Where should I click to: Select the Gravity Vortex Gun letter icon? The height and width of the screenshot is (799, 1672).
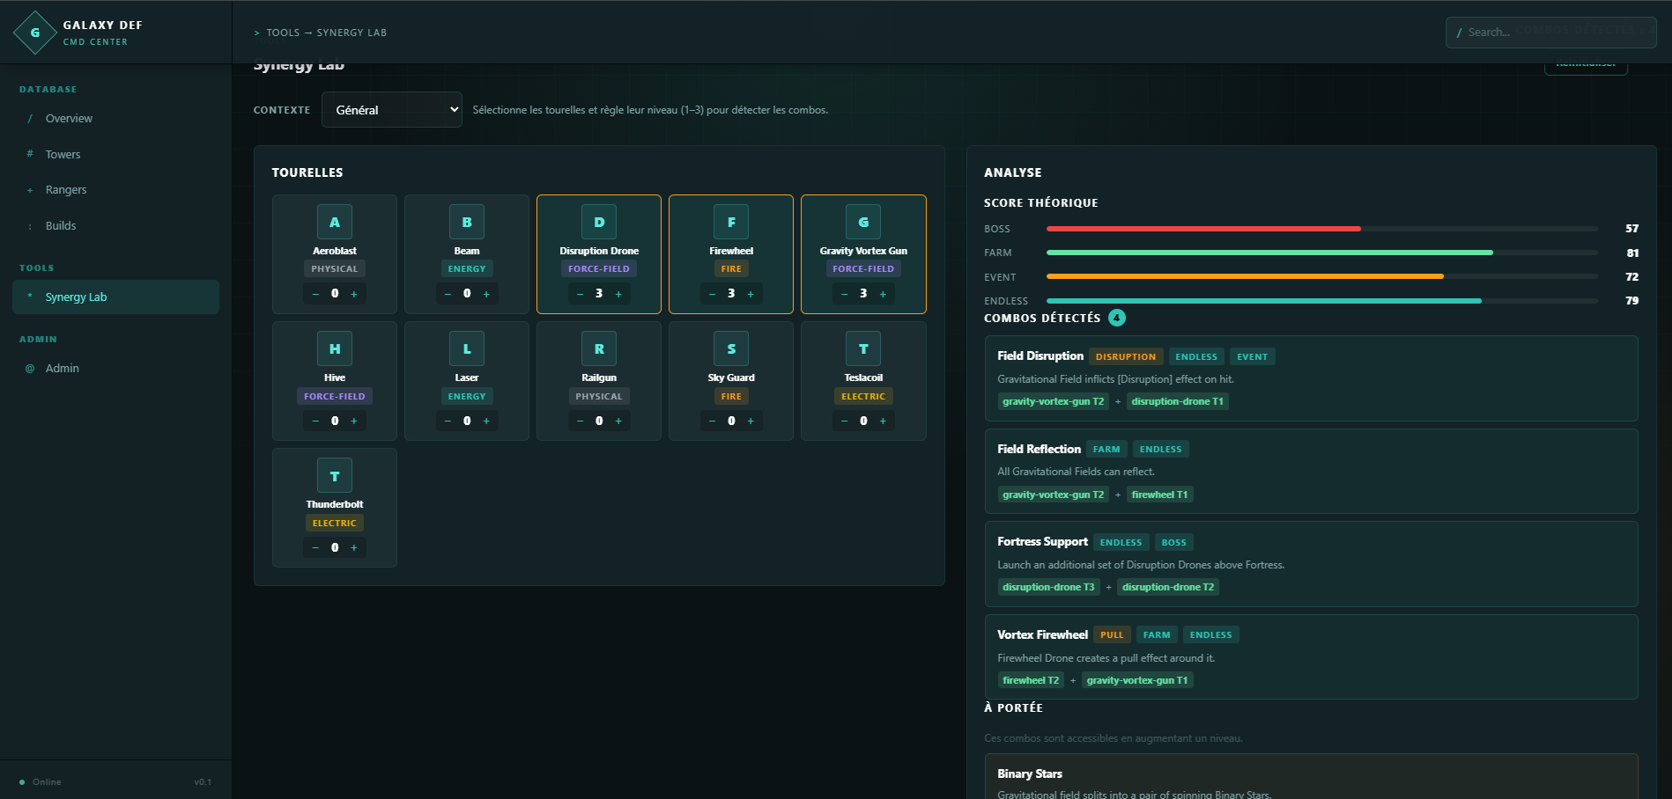coord(863,222)
